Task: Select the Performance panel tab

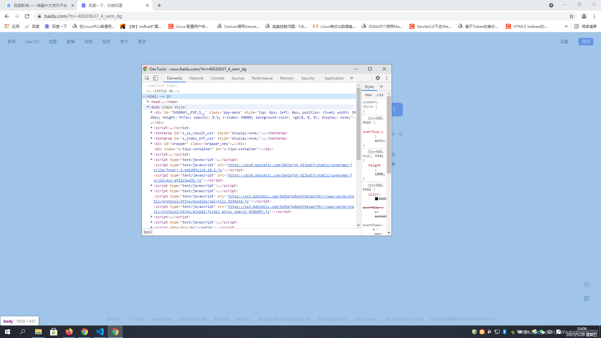Action: click(262, 78)
